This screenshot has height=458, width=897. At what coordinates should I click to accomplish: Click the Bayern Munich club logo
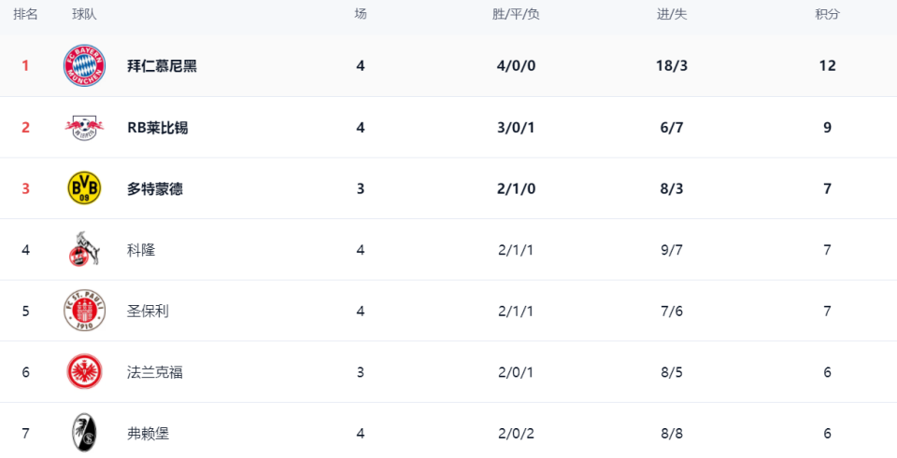(84, 66)
